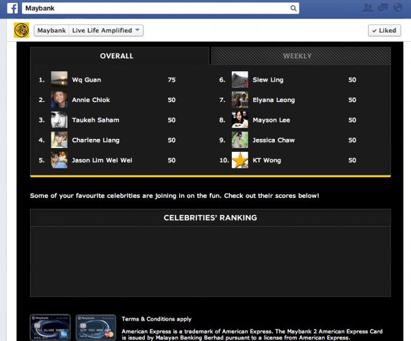Screen dimensions: 411x341
Task: Click the name Jason Lim Wei Wei
Action: (x=102, y=160)
